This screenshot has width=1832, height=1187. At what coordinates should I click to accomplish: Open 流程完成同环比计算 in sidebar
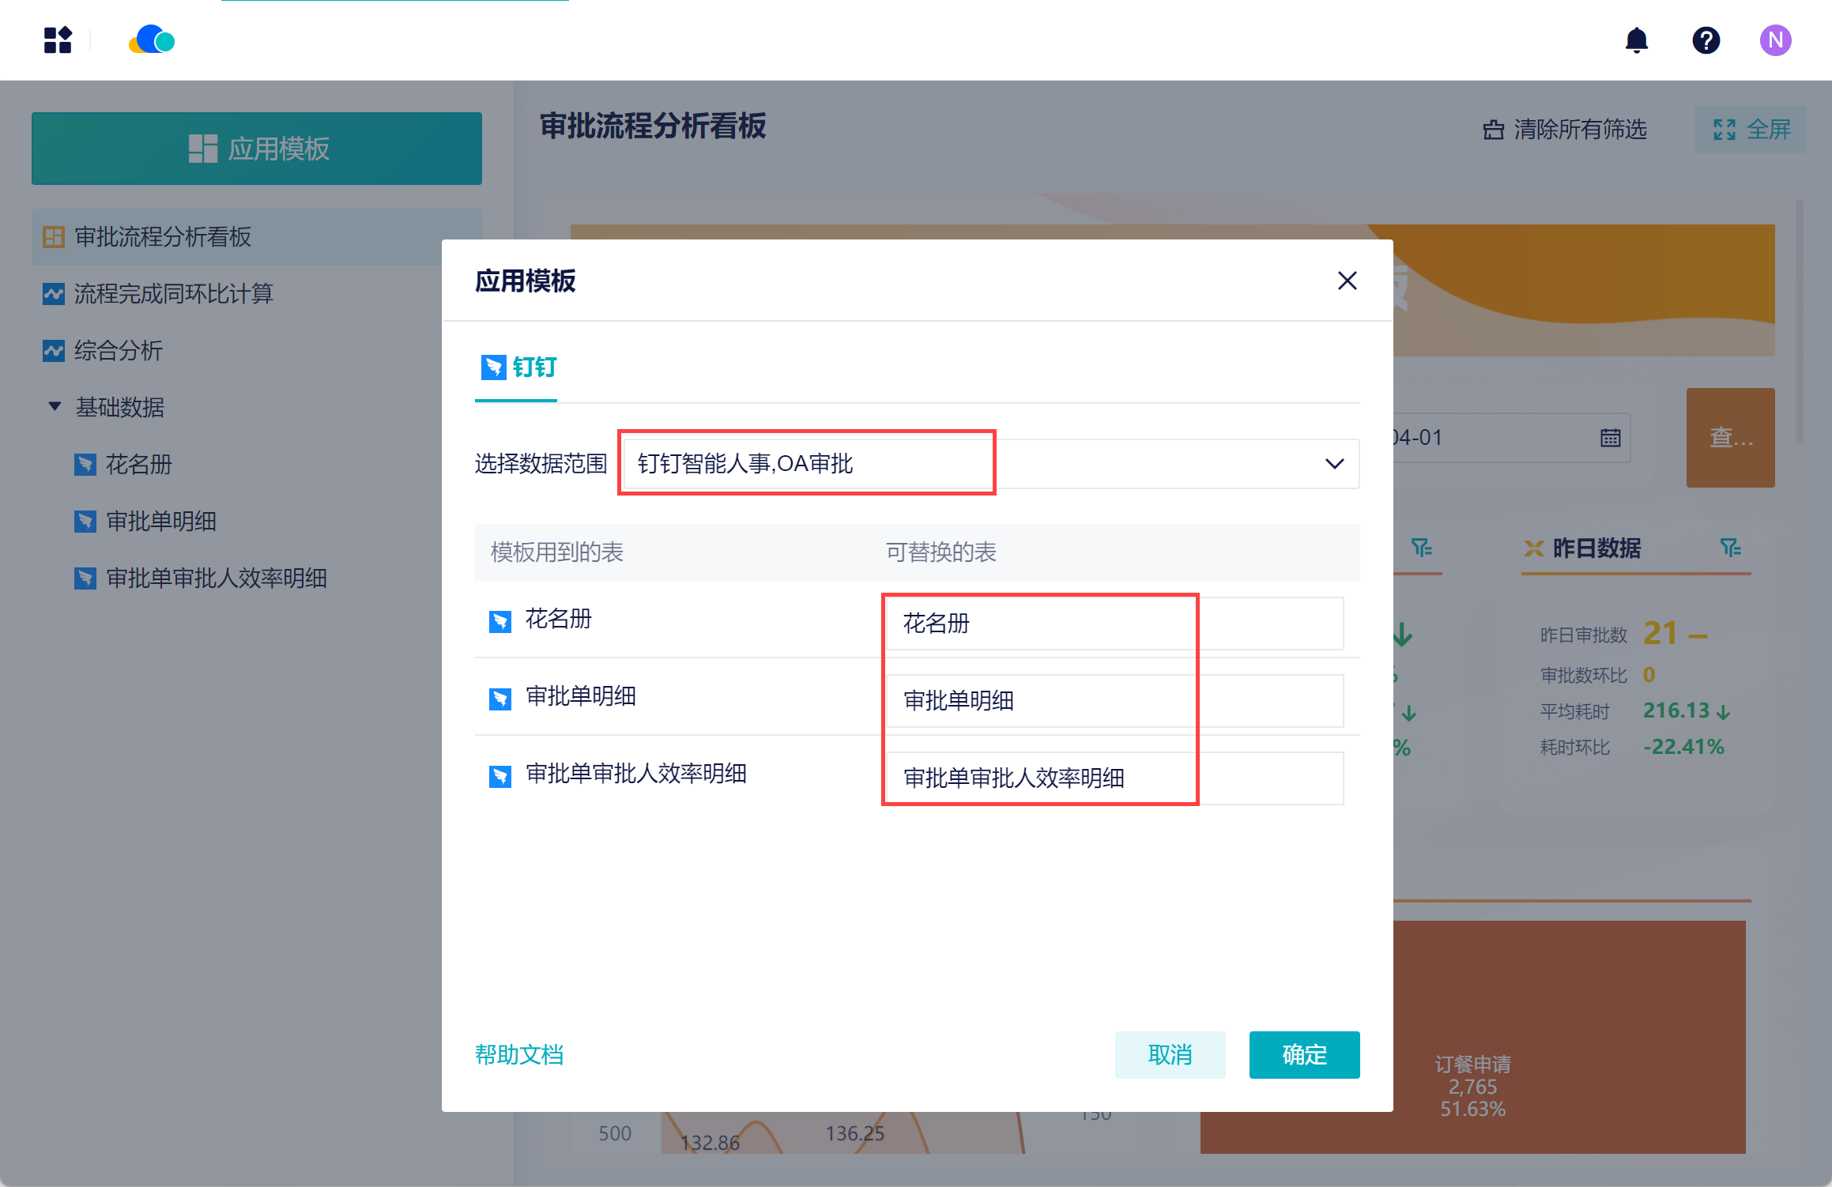coord(173,294)
